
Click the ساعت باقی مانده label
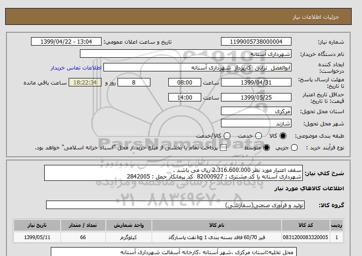45,83
